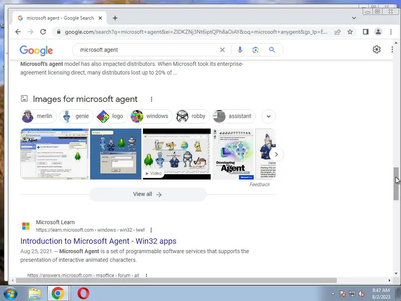Image resolution: width=401 pixels, height=301 pixels.
Task: Open Introduction to Microsoft Agent - Win32 apps
Action: [x=98, y=241]
